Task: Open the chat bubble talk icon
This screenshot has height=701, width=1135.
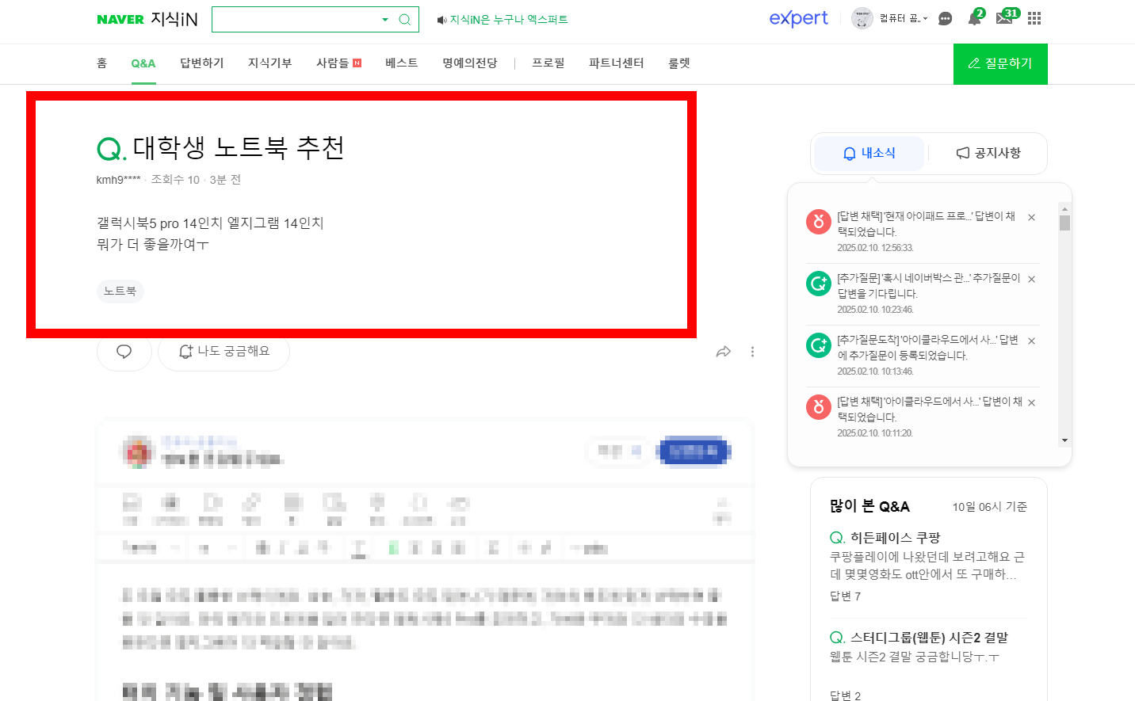Action: point(945,19)
